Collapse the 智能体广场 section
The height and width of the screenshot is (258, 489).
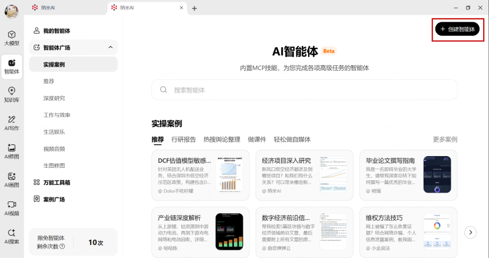coord(110,48)
